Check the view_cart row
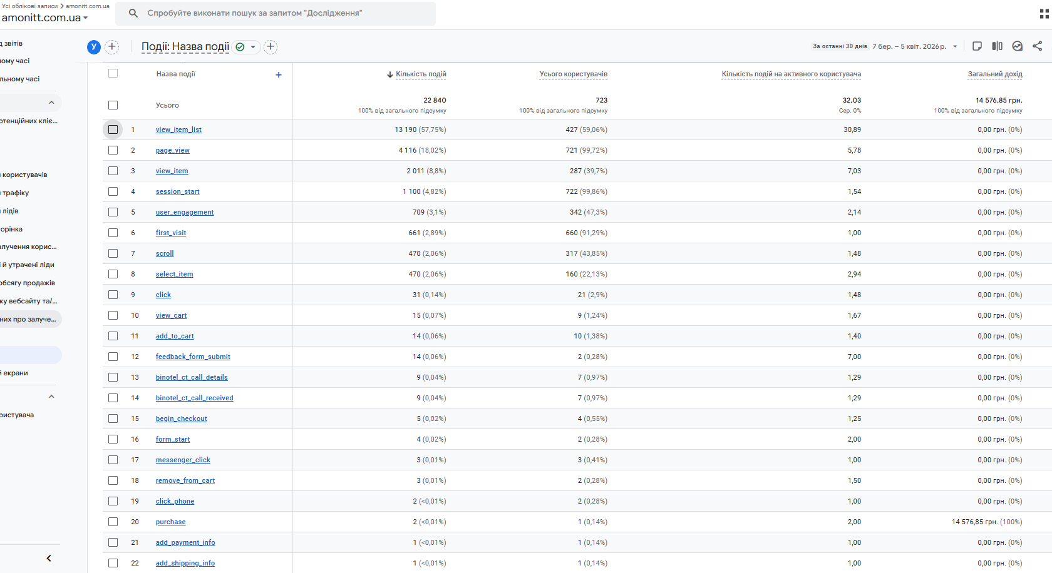 [113, 315]
